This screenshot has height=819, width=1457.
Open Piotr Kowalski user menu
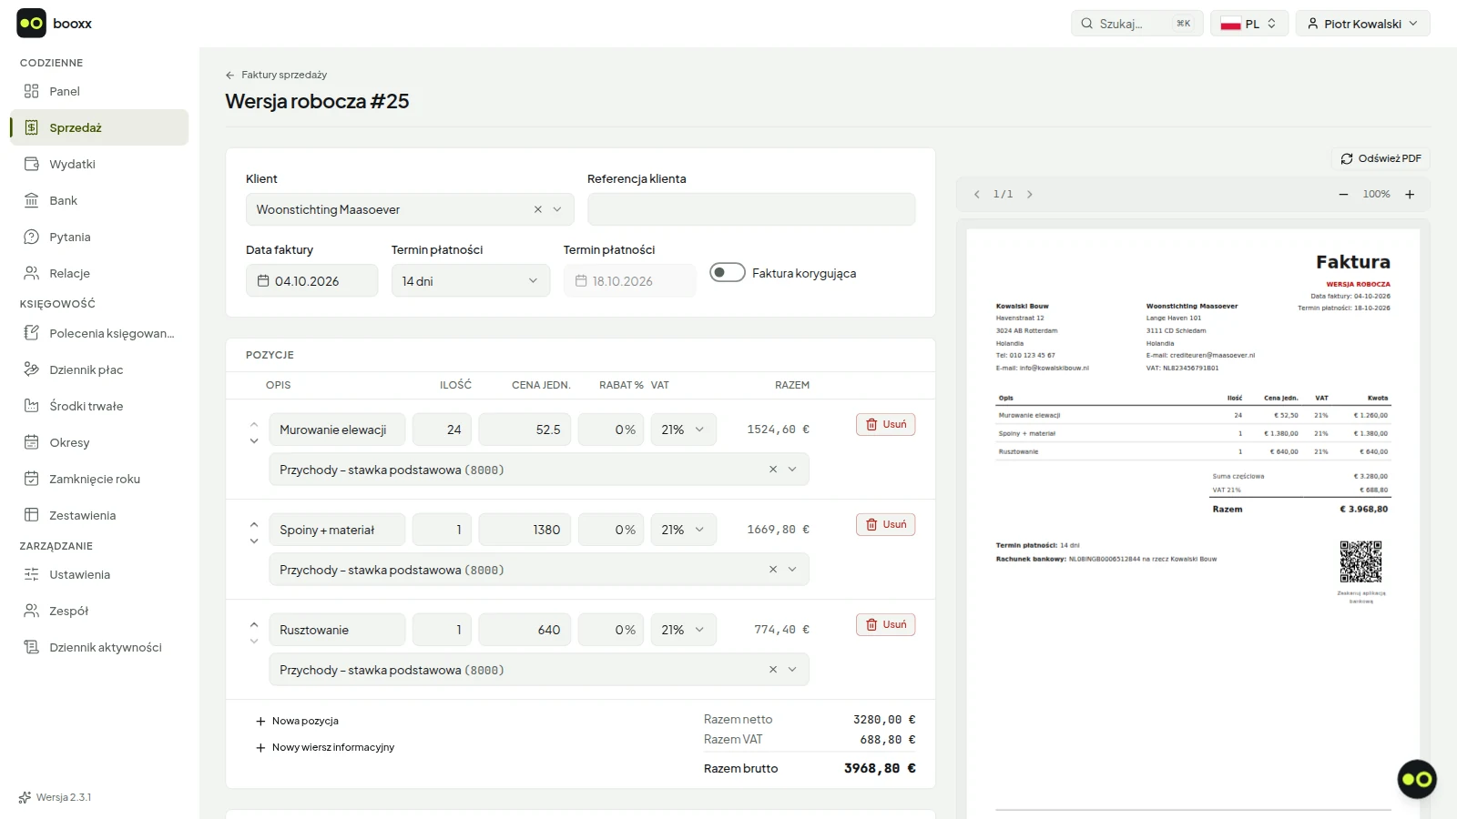[x=1363, y=24]
